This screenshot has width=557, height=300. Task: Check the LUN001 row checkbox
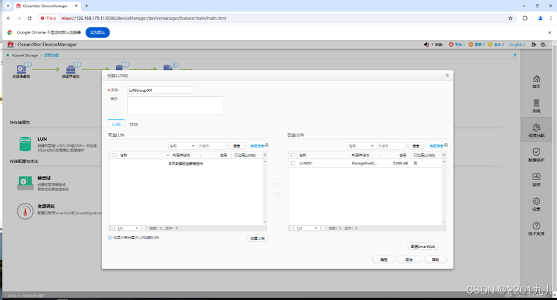[x=293, y=163]
